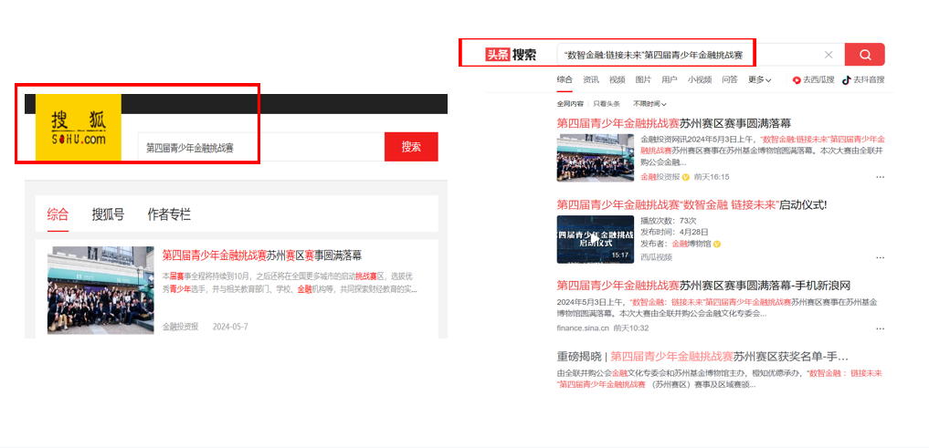929x448 pixels.
Task: Click the 发布时间: 4月28日 text
Action: click(x=675, y=232)
